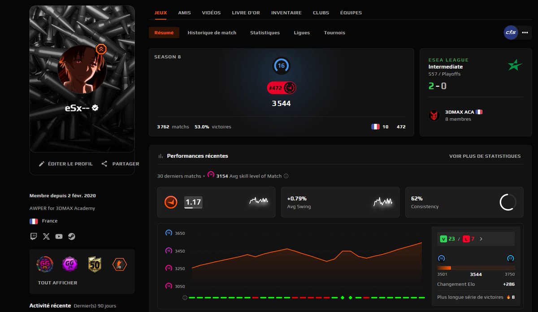Open the YouTube channel icon
Screen dimensions: 538x312
click(x=59, y=236)
